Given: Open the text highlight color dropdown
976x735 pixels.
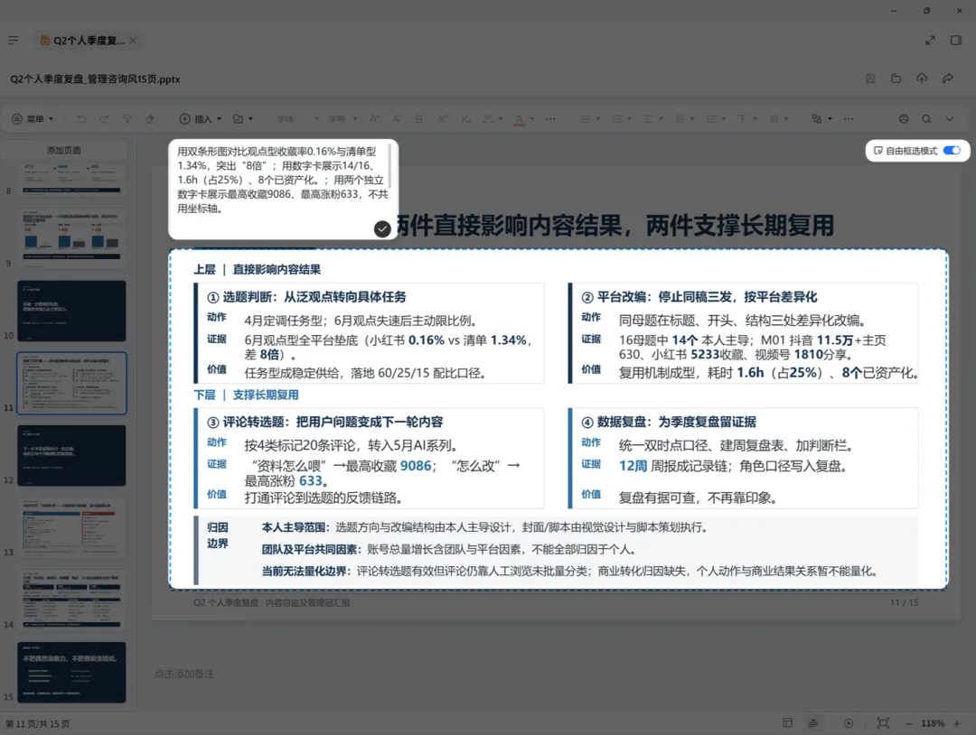Looking at the screenshot, I should 492,119.
